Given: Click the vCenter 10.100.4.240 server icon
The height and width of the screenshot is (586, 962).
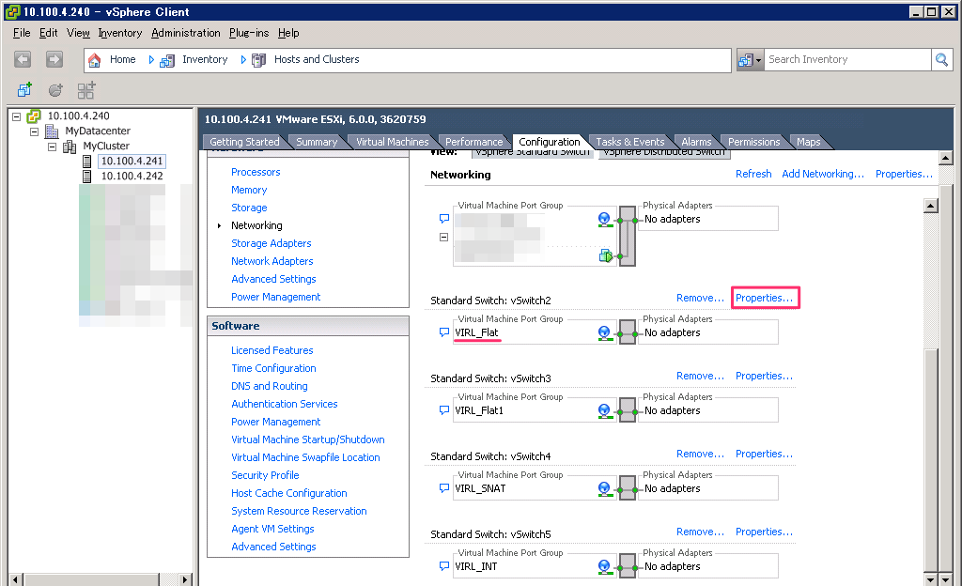Looking at the screenshot, I should point(34,116).
